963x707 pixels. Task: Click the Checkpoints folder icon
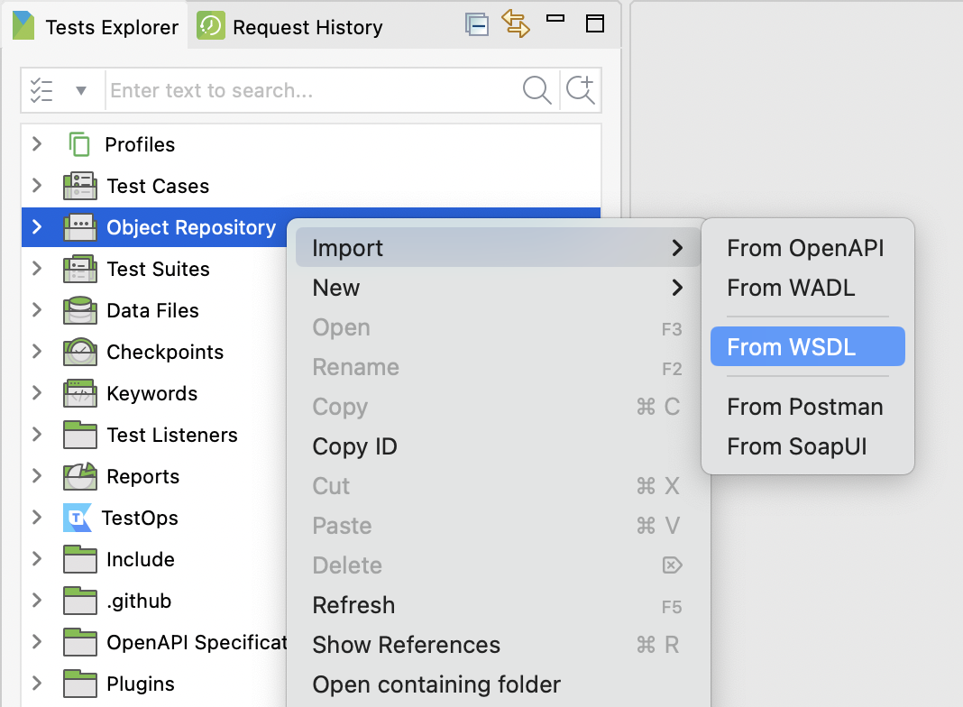(80, 352)
